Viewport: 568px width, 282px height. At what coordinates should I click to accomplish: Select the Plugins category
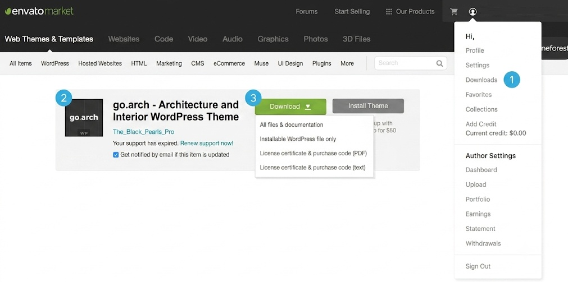click(322, 63)
